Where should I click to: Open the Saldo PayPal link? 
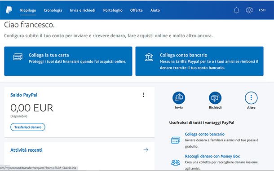click(24, 95)
